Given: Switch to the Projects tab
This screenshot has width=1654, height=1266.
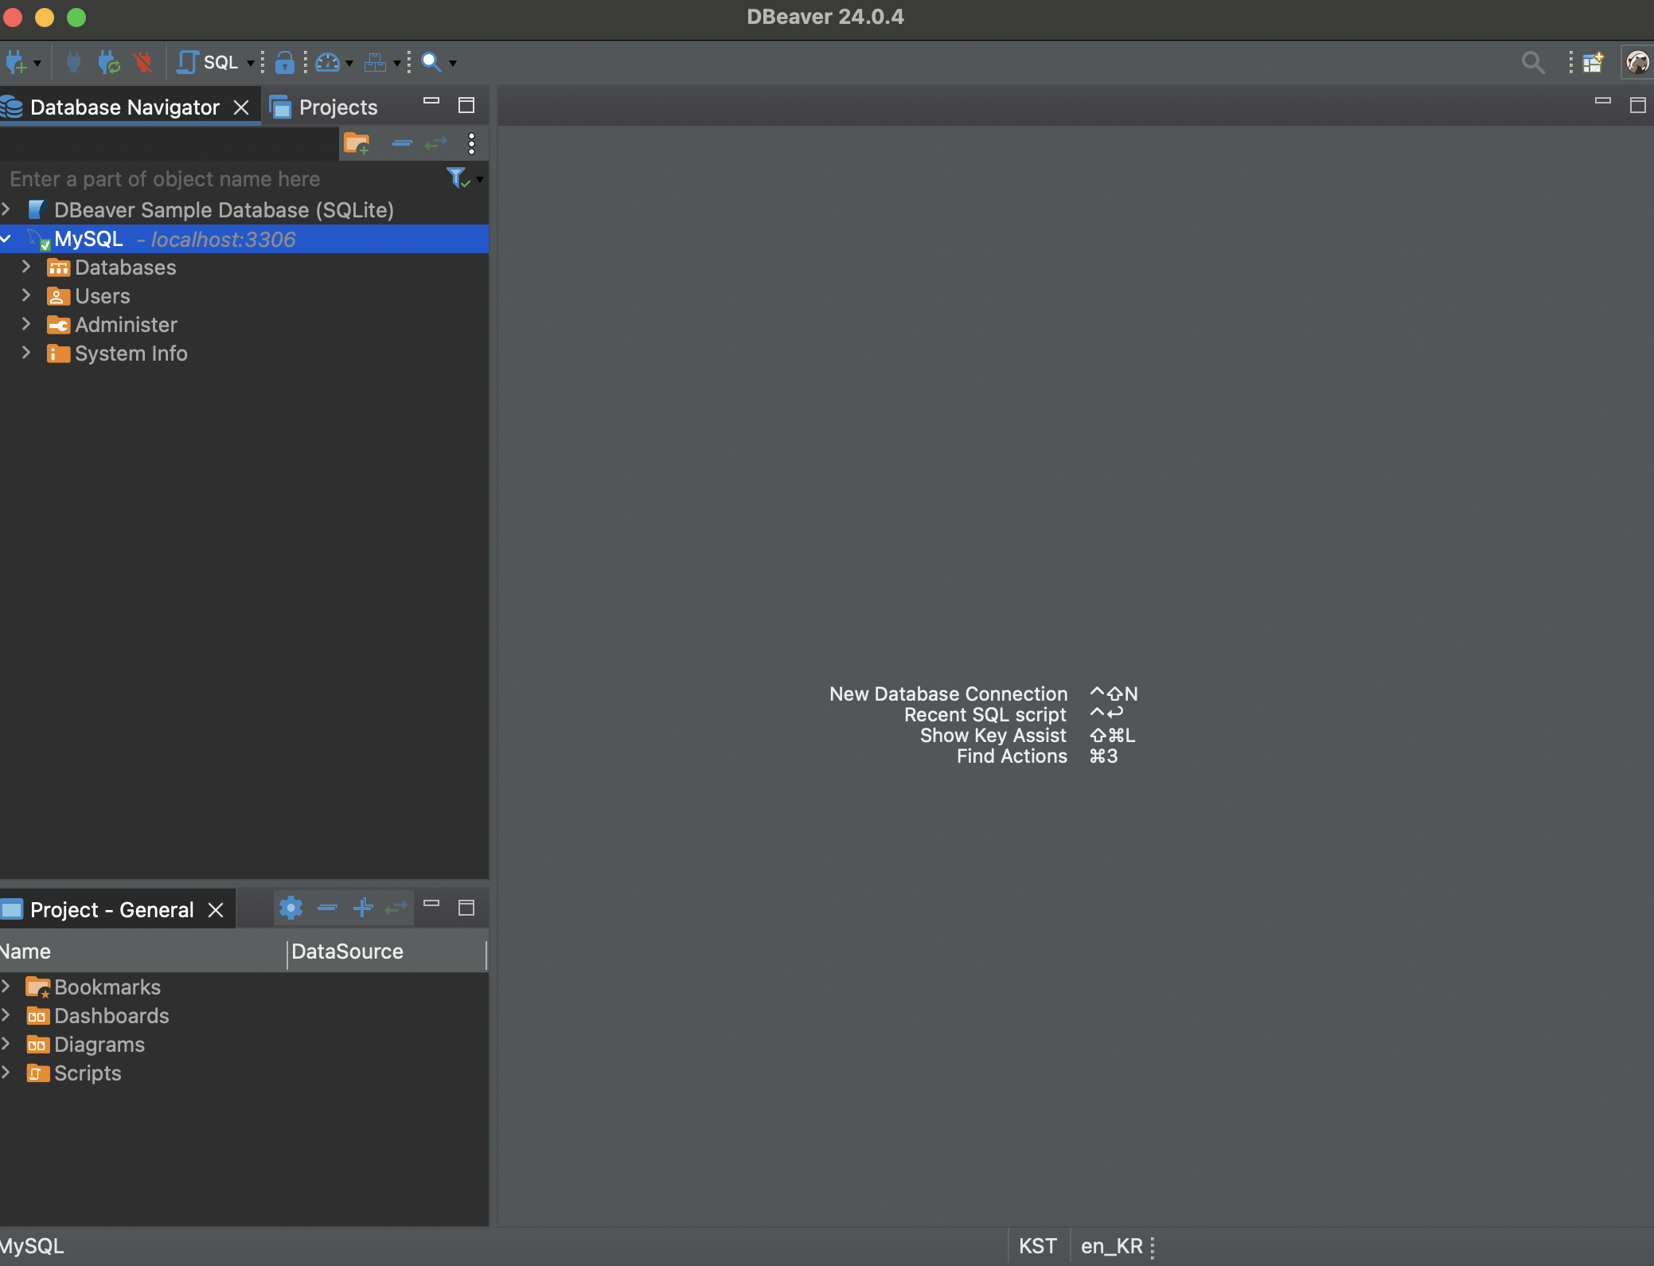Looking at the screenshot, I should 337,107.
